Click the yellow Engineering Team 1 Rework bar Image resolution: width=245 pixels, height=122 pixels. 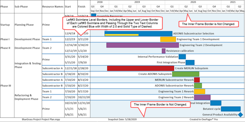click(200, 91)
